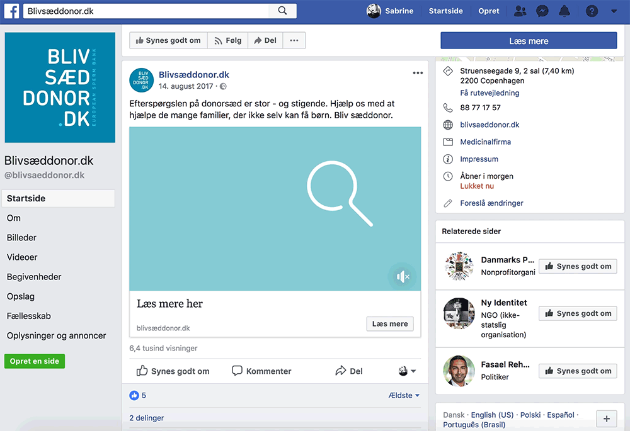Screen dimensions: 630x431
Task: Click Læs mere her headline
Action: coord(169,304)
